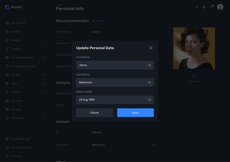This screenshot has height=162, width=230.
Task: Click the Trading chart icon
Action: coord(7,49)
